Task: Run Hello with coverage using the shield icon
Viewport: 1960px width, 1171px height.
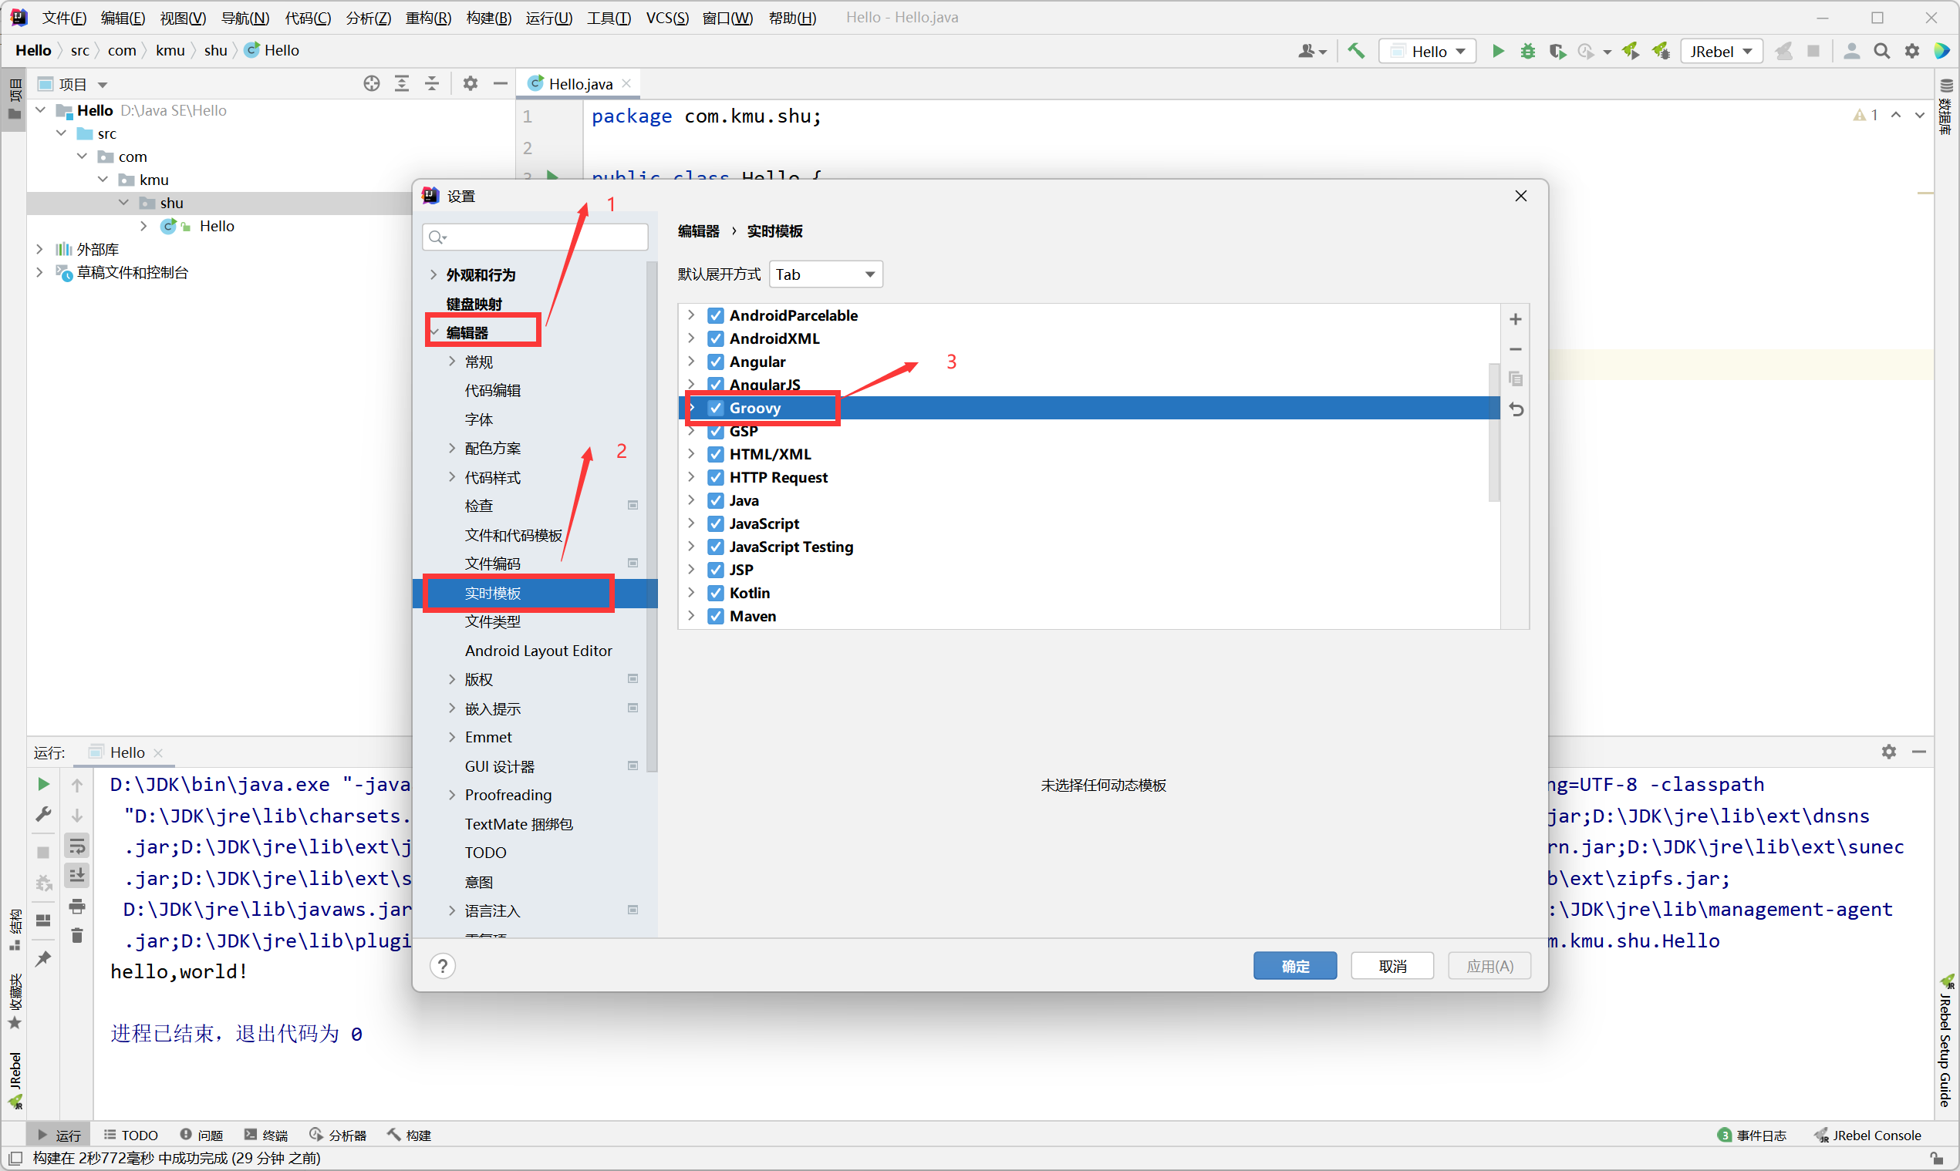Action: [x=1557, y=51]
